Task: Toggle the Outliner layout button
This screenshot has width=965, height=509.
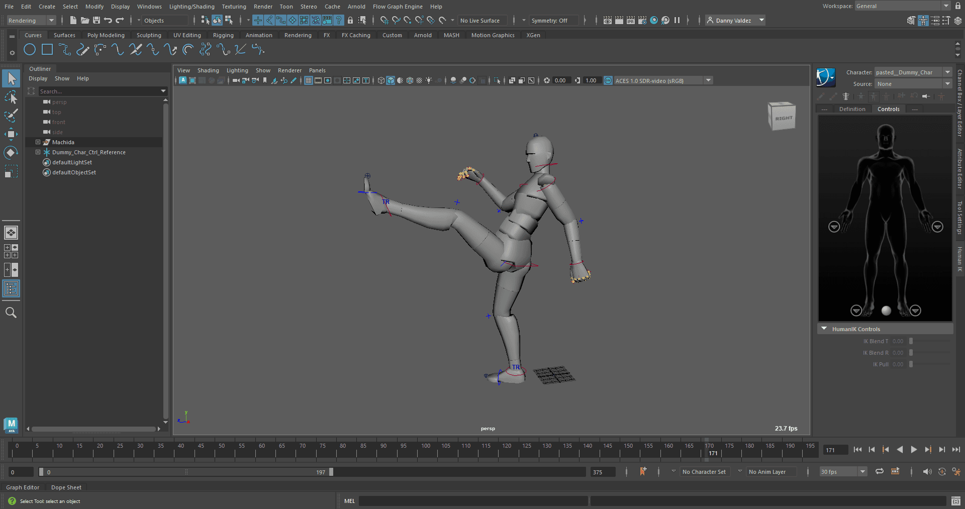Action: [11, 288]
